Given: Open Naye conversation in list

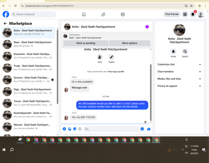Looking at the screenshot, I should pyautogui.click(x=28, y=44).
